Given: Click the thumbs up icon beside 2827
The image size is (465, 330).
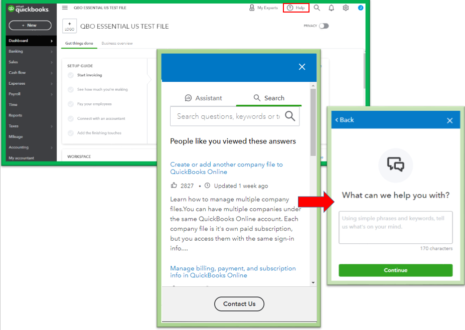Looking at the screenshot, I should pos(174,186).
